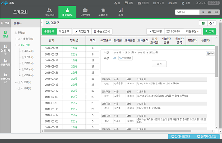Go to 이전주일 previous week
This screenshot has width=222, height=143.
156,31
